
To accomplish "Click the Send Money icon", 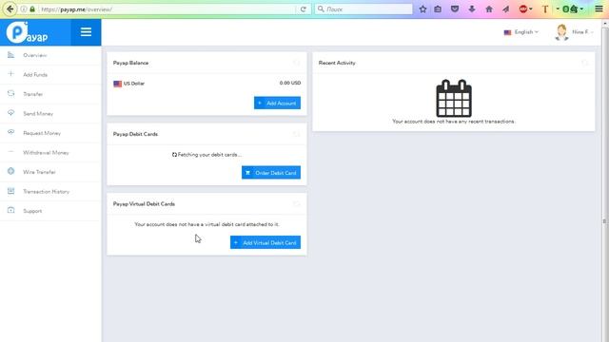I will click(x=10, y=113).
